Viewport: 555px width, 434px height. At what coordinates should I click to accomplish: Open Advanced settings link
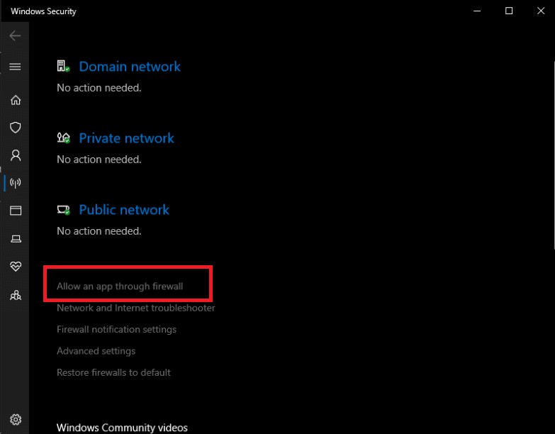click(96, 351)
